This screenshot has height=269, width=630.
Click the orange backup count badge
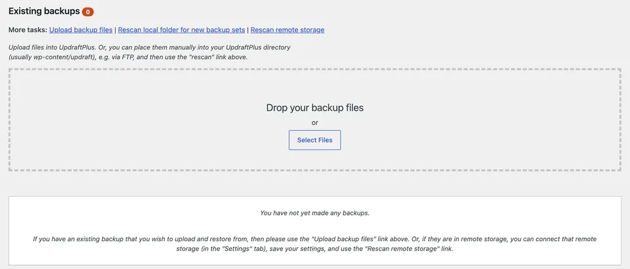pos(87,12)
